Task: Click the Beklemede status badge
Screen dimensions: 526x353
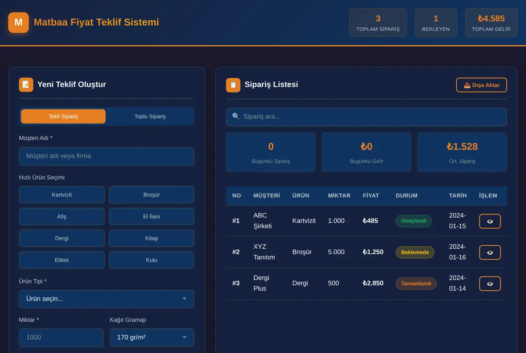Action: tap(415, 252)
